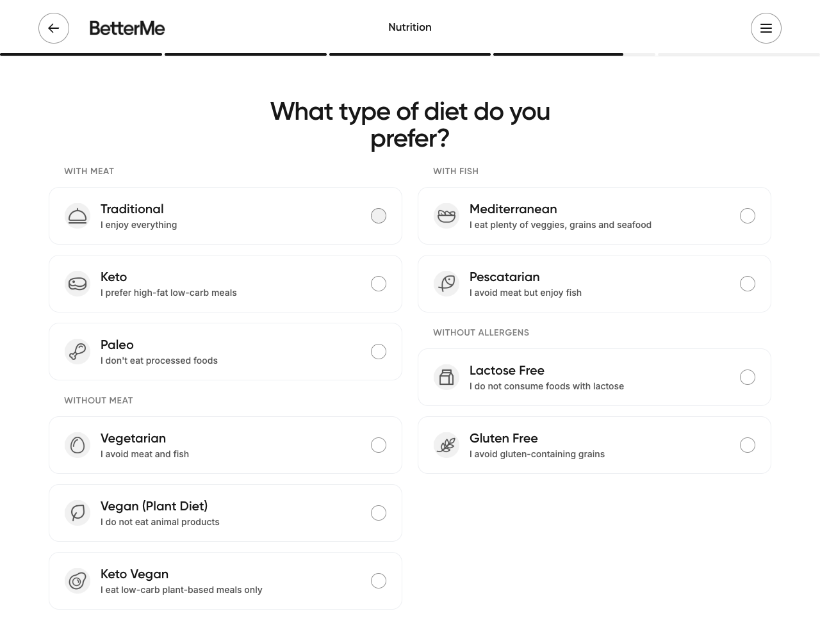This screenshot has width=820, height=625.
Task: Select the Keto diet radio button
Action: [379, 284]
